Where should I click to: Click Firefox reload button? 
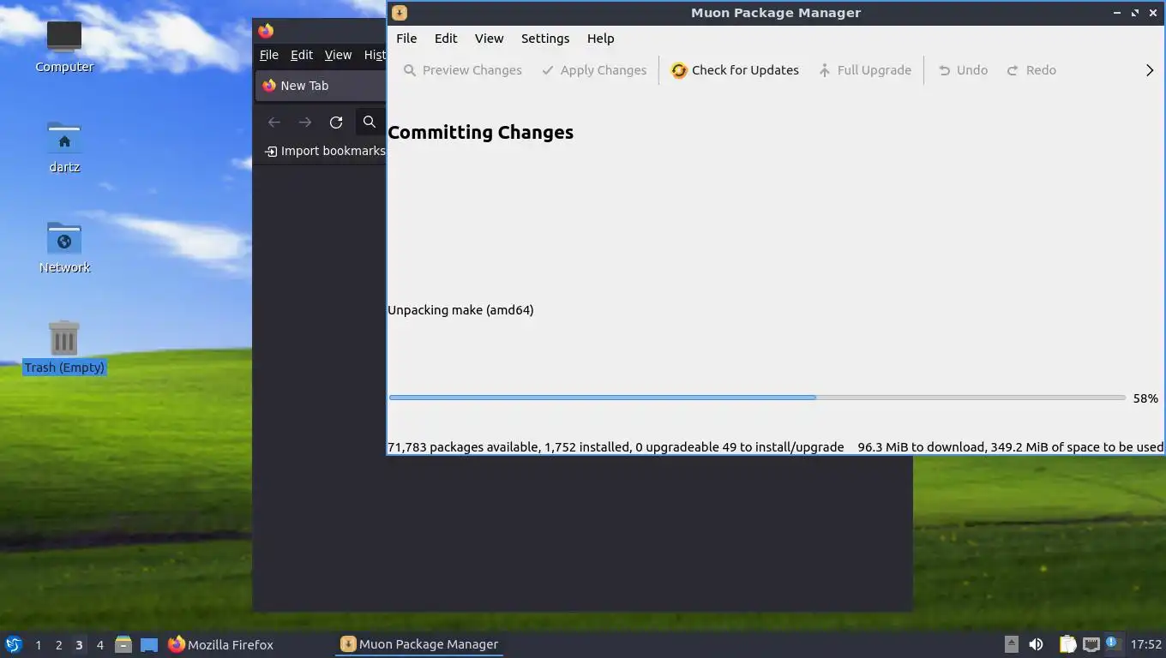click(x=336, y=123)
